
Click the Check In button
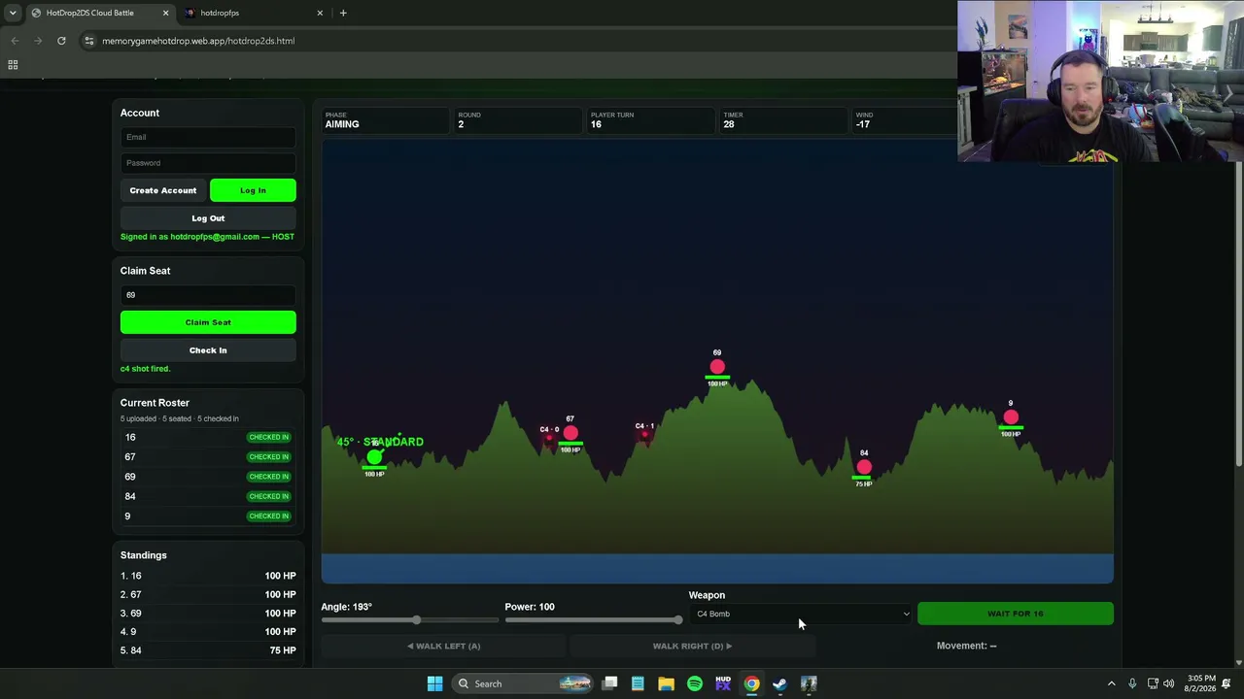[208, 350]
